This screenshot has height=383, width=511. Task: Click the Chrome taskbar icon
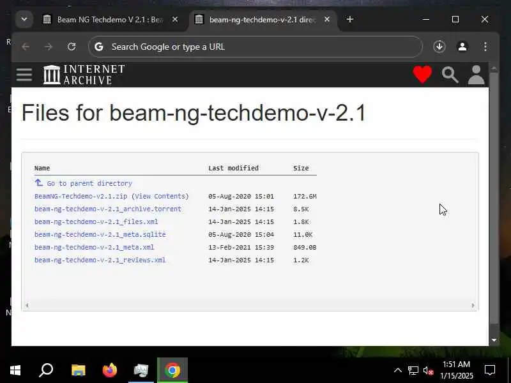[x=172, y=370]
